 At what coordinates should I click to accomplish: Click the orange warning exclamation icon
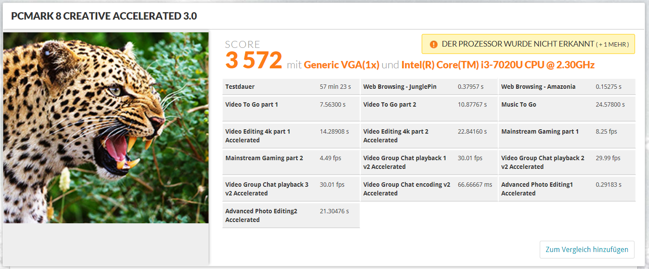click(433, 44)
